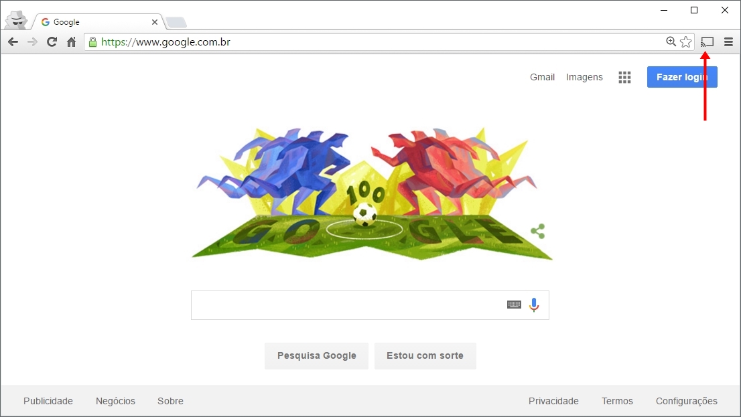The width and height of the screenshot is (741, 417).
Task: Bookmark this page with the star icon
Action: 685,42
